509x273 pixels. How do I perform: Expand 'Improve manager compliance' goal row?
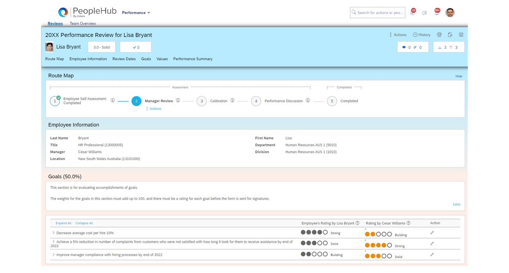(53, 255)
